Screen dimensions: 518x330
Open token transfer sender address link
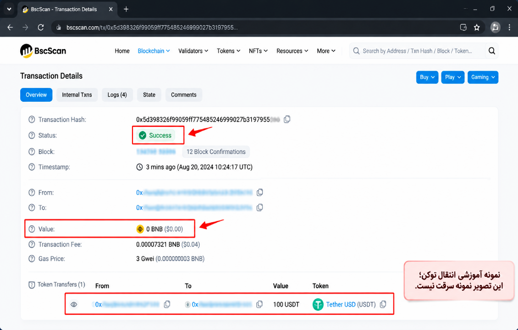pos(127,304)
